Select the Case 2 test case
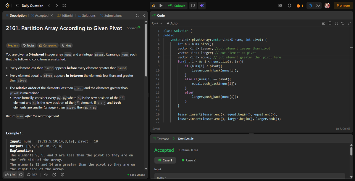 click(x=188, y=160)
